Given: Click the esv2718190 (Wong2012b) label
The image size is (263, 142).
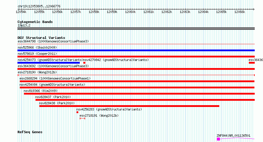Looking at the screenshot, I should click(x=37, y=72).
